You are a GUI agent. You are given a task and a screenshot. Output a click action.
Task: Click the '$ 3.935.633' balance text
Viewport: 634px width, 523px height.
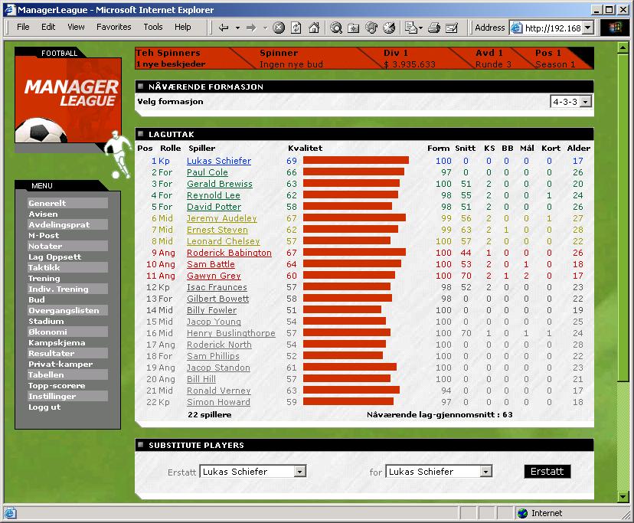[x=410, y=64]
